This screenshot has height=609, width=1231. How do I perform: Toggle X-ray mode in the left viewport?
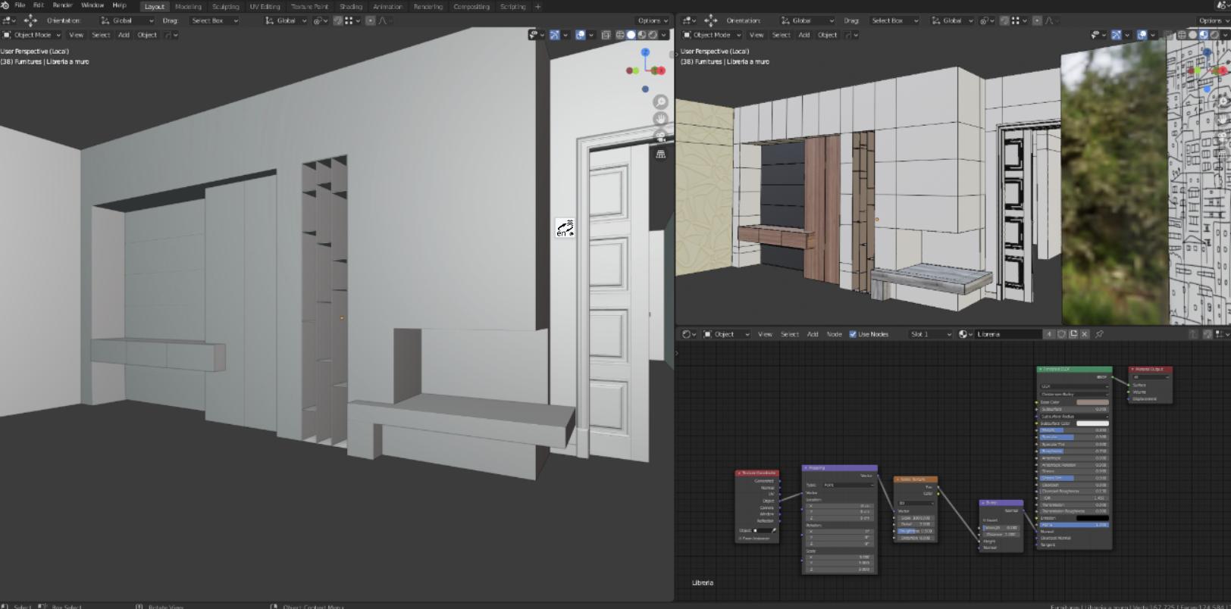tap(606, 35)
